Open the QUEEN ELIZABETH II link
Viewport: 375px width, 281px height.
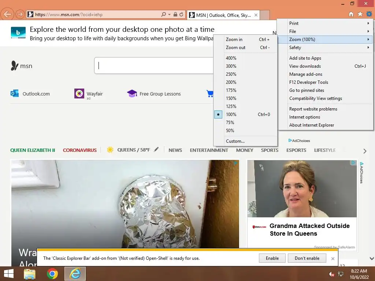(33, 150)
